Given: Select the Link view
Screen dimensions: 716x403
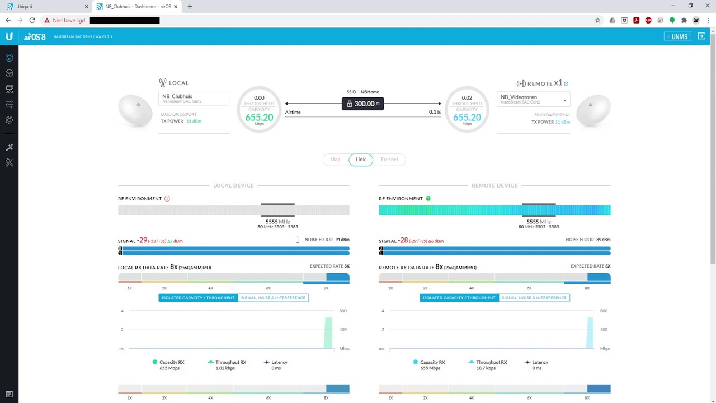Looking at the screenshot, I should pyautogui.click(x=361, y=160).
